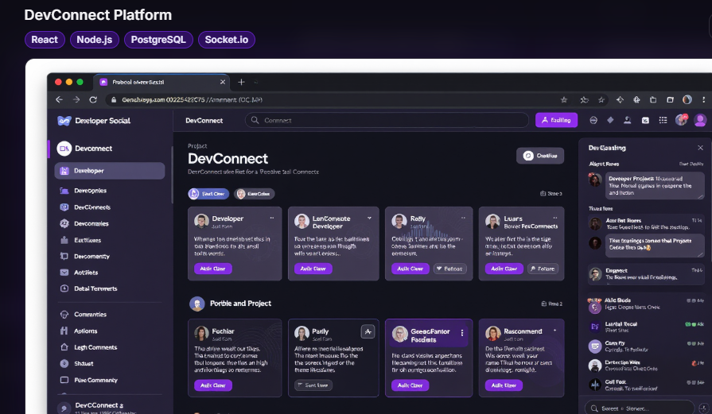Screen dimensions: 712x414
Task: Open a new browser tab with plus
Action: click(x=241, y=82)
